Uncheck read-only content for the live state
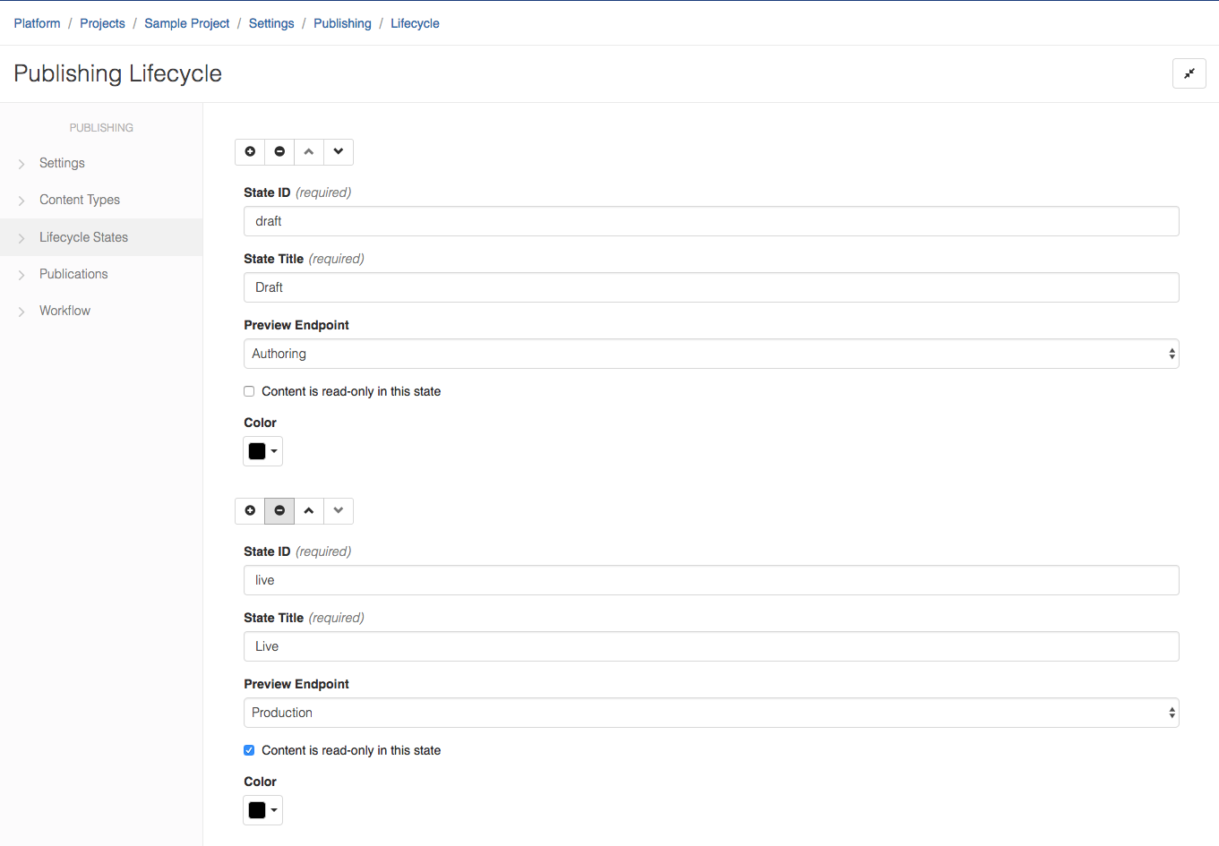 pos(249,750)
